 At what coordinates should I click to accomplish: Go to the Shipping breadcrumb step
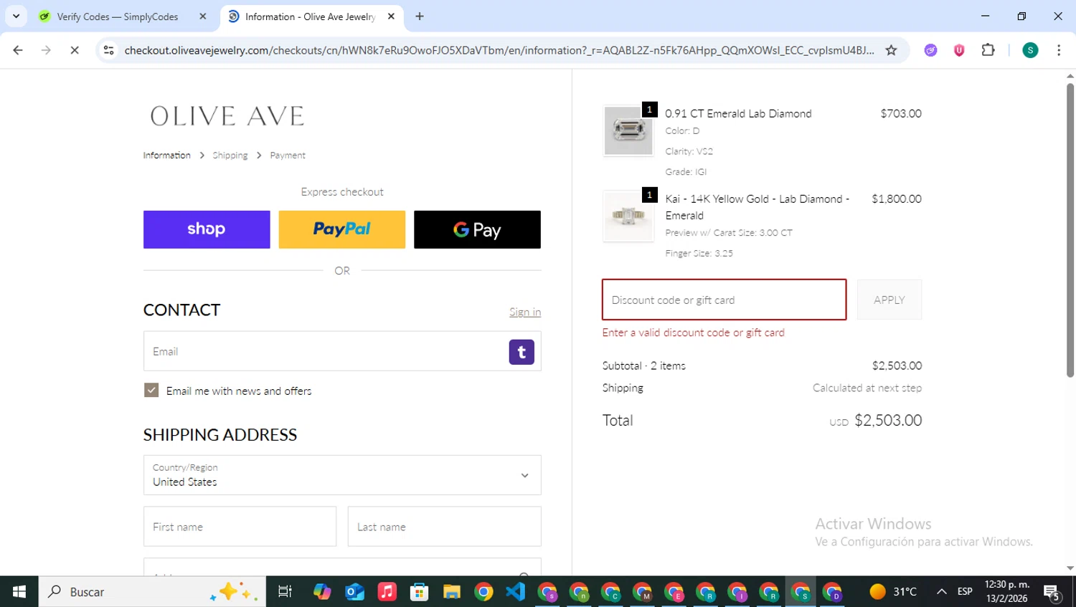coord(230,156)
